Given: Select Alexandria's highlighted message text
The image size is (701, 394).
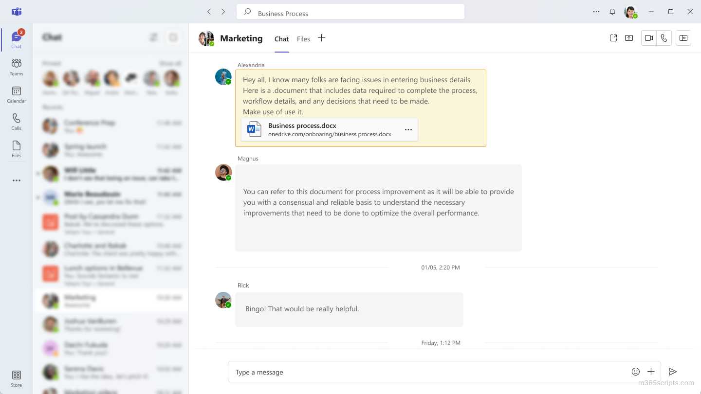Looking at the screenshot, I should (x=360, y=96).
